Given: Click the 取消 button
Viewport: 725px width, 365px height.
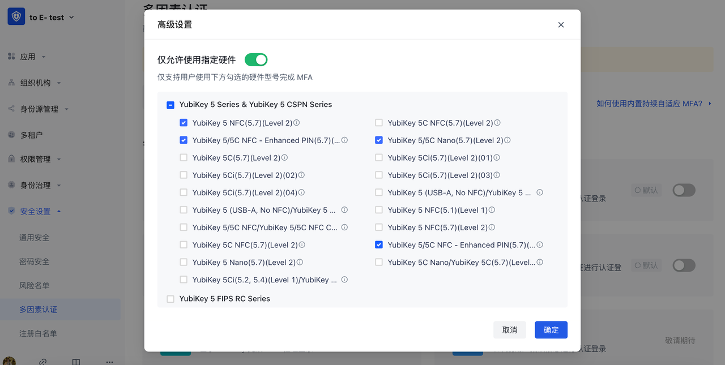Looking at the screenshot, I should [509, 330].
